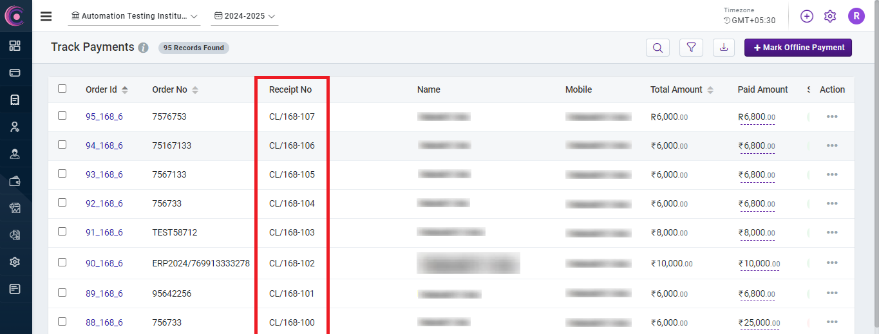Select the checkbox for order 91_168_6
The image size is (879, 334).
click(62, 232)
